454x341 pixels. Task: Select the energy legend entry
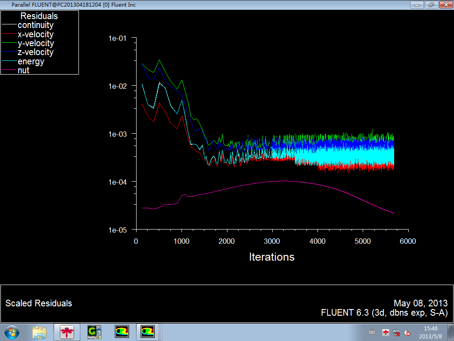pyautogui.click(x=31, y=61)
